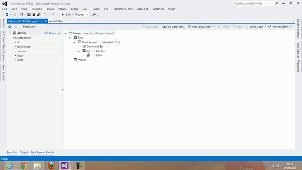Open the Properties side tab
The image size is (302, 170).
(298, 66)
